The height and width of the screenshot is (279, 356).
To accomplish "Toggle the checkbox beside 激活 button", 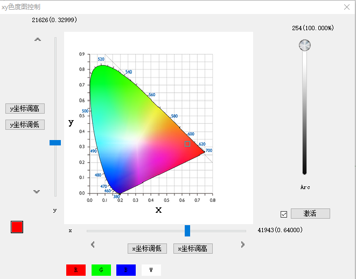I will tap(284, 214).
